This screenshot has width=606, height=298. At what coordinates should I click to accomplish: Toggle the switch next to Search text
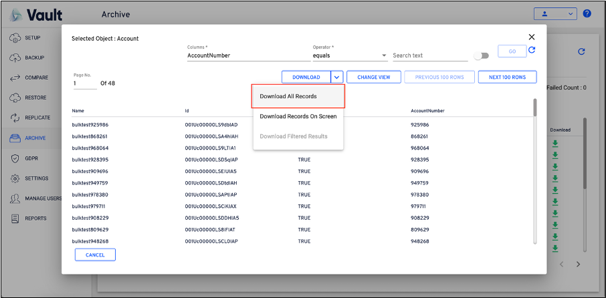pos(481,56)
